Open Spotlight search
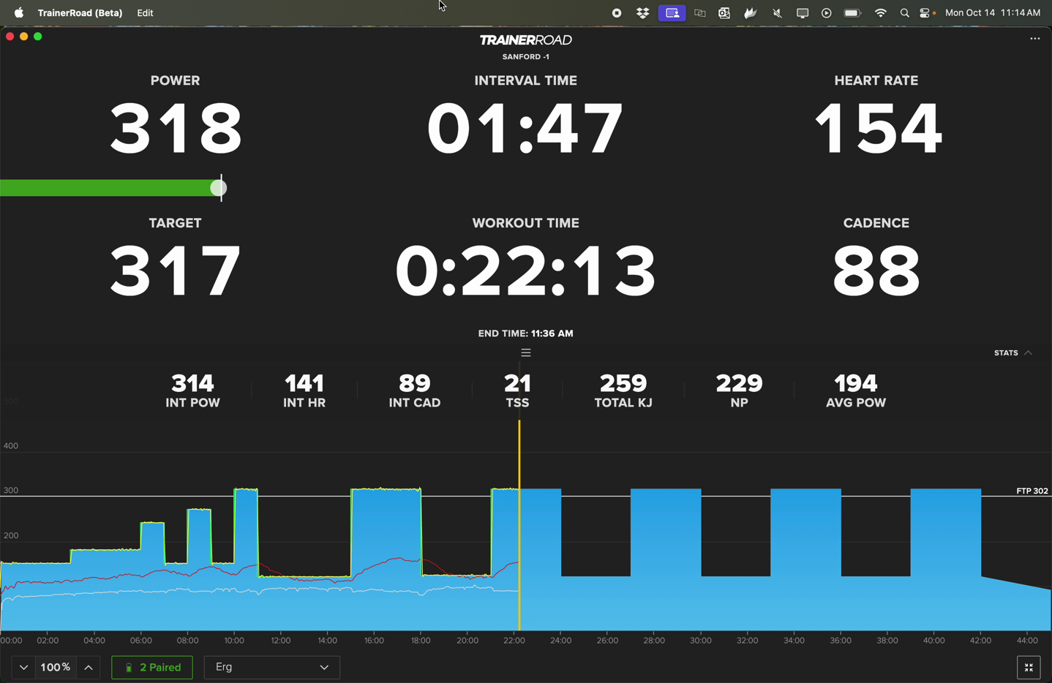 905,13
